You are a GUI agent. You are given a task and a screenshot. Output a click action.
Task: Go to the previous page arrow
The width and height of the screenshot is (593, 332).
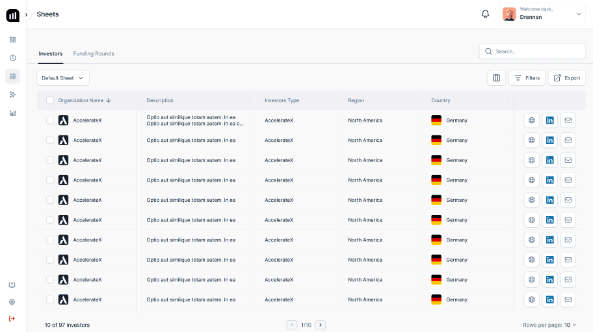[x=291, y=325]
